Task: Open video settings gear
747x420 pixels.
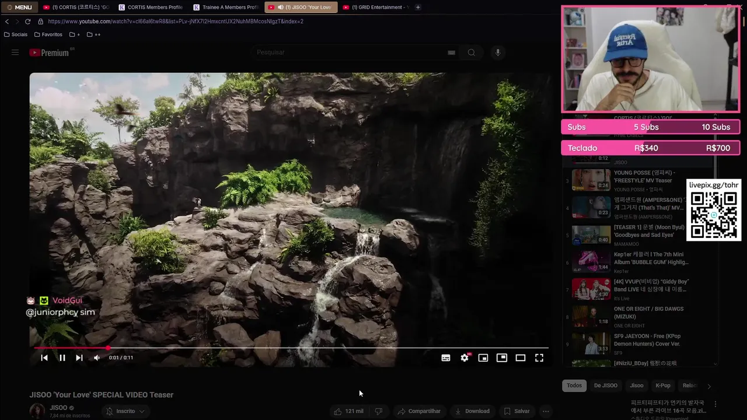Action: tap(465, 358)
